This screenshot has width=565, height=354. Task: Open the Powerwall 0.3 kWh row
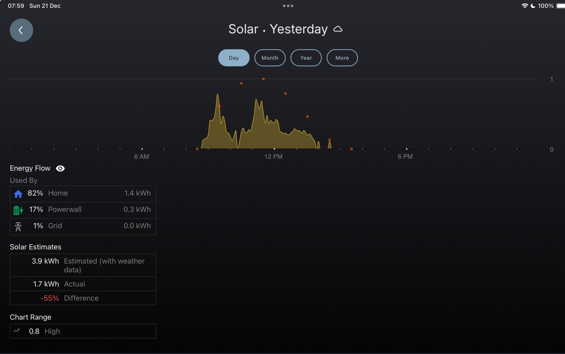(83, 210)
